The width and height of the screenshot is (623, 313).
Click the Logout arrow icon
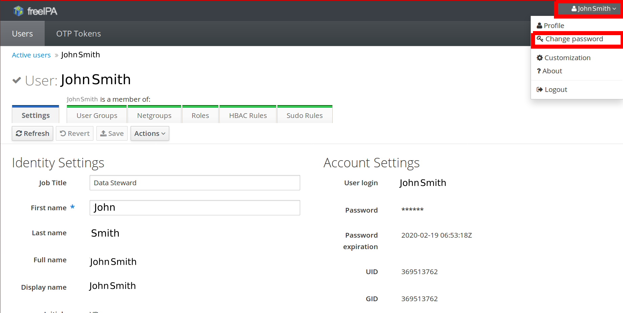pos(539,90)
